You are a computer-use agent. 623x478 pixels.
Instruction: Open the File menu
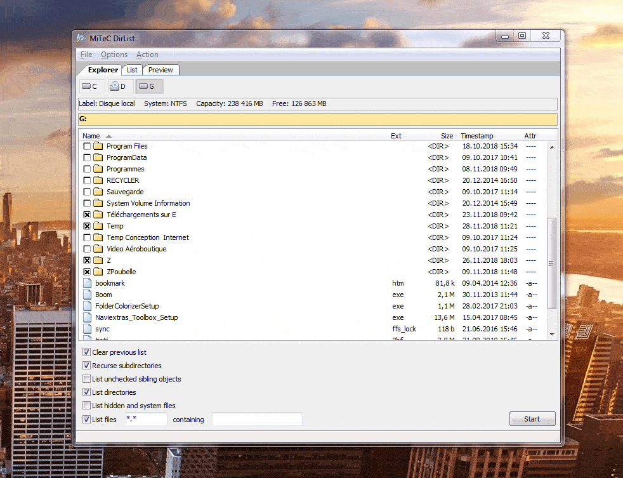coord(86,55)
